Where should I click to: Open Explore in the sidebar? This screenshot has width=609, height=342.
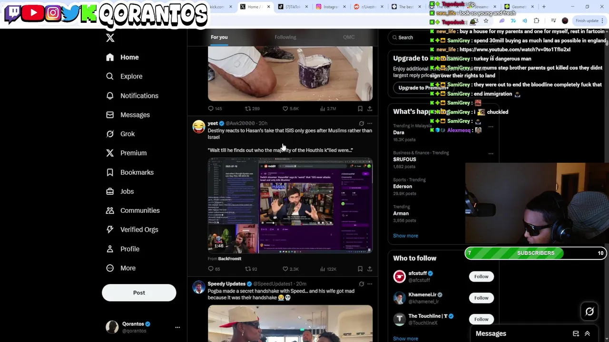125,76
